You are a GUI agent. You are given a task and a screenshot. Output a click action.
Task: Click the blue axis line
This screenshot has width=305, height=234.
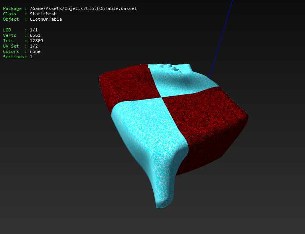pos(221,39)
